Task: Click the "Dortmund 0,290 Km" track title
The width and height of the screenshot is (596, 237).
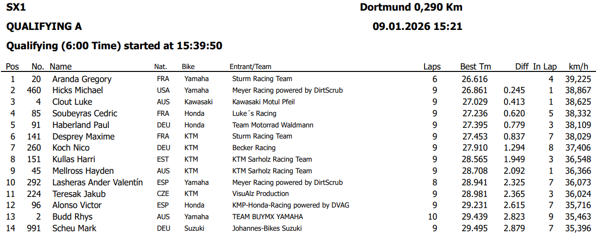Action: pyautogui.click(x=411, y=7)
